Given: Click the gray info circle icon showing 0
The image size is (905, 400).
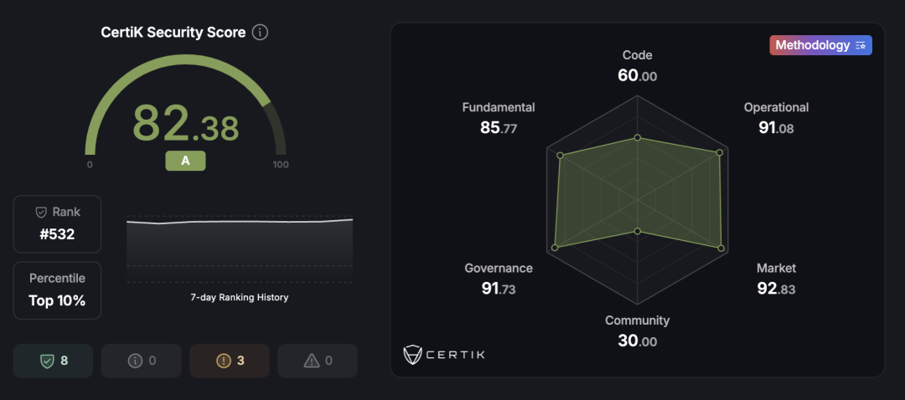Looking at the screenshot, I should coord(134,361).
